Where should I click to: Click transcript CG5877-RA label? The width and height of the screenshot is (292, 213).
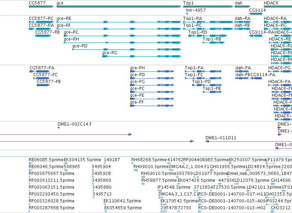tap(41, 25)
